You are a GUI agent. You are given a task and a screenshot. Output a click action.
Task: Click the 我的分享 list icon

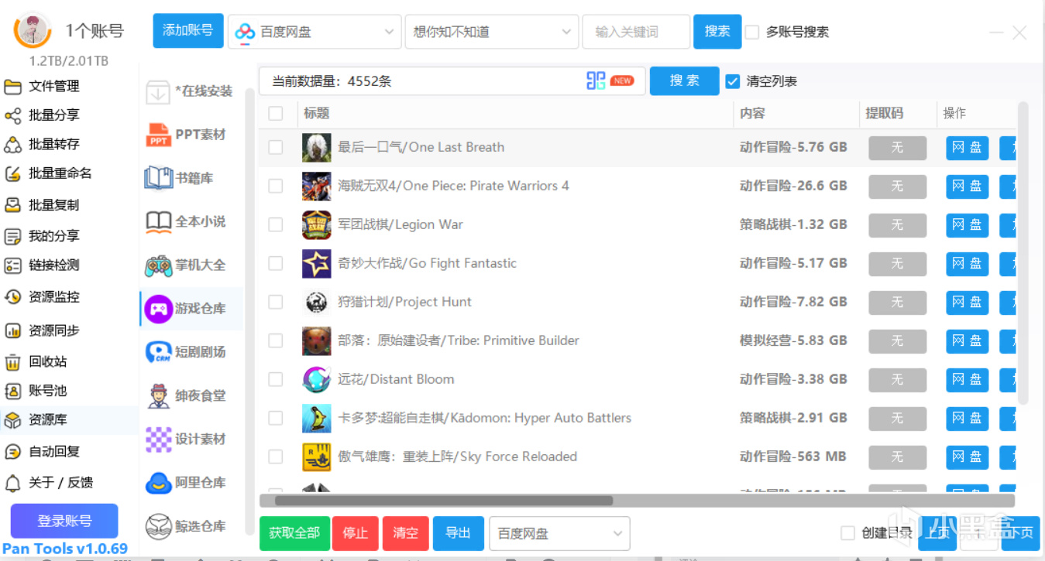coord(12,236)
